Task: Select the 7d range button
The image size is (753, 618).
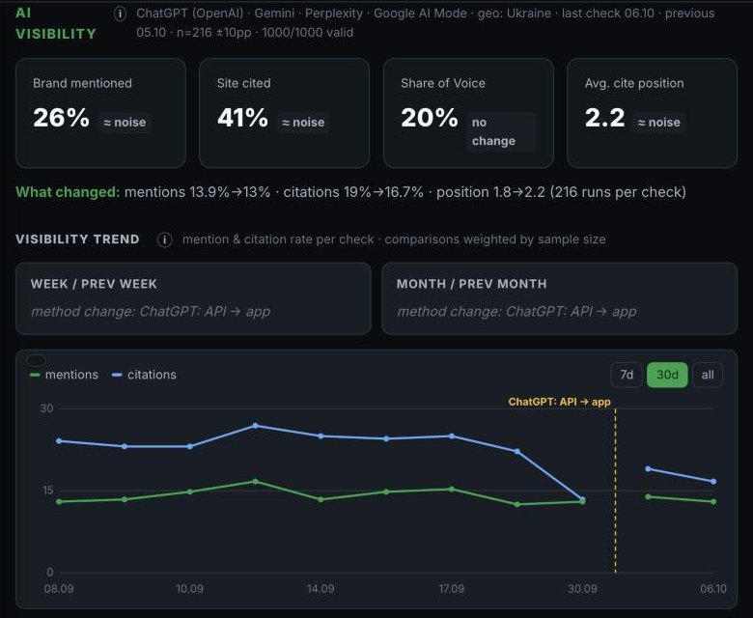Action: tap(627, 375)
